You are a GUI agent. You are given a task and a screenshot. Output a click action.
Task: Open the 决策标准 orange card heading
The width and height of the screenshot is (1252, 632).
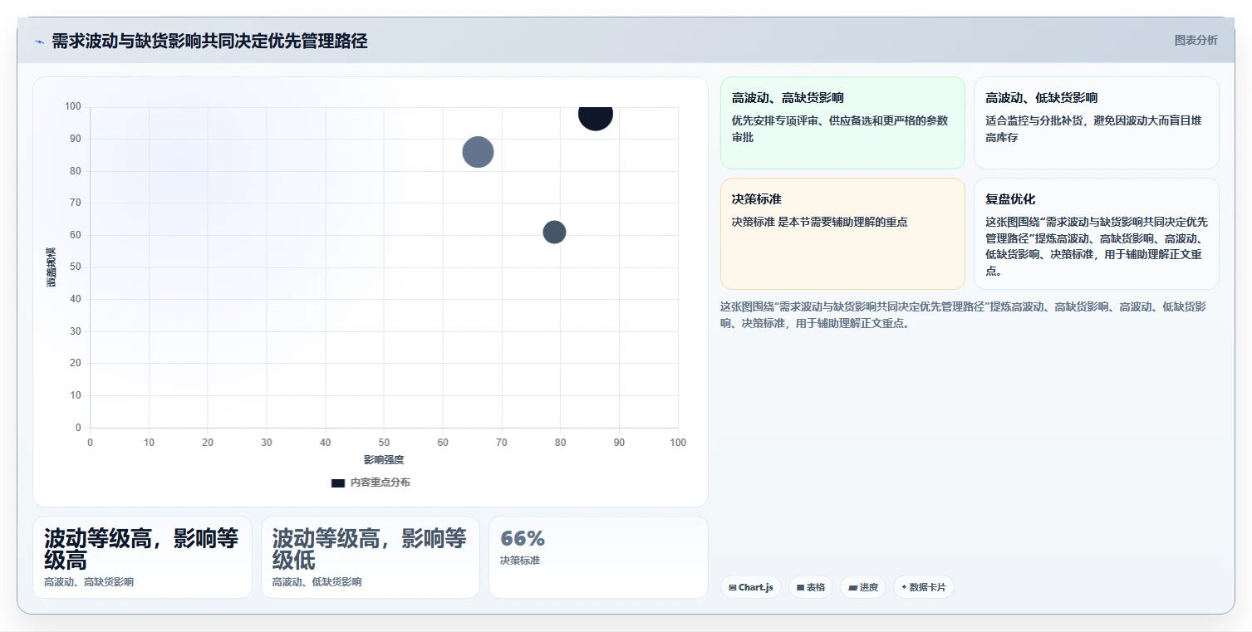point(756,199)
